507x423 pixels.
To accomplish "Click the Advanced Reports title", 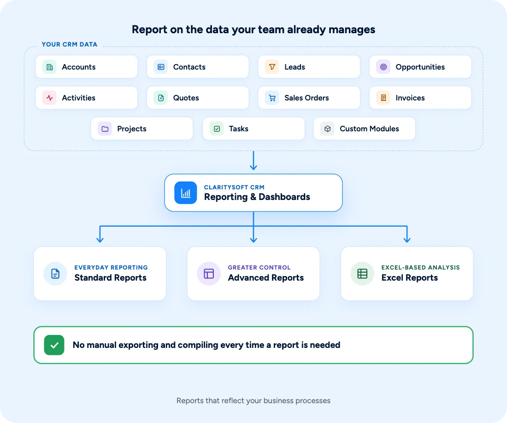I will coord(266,277).
